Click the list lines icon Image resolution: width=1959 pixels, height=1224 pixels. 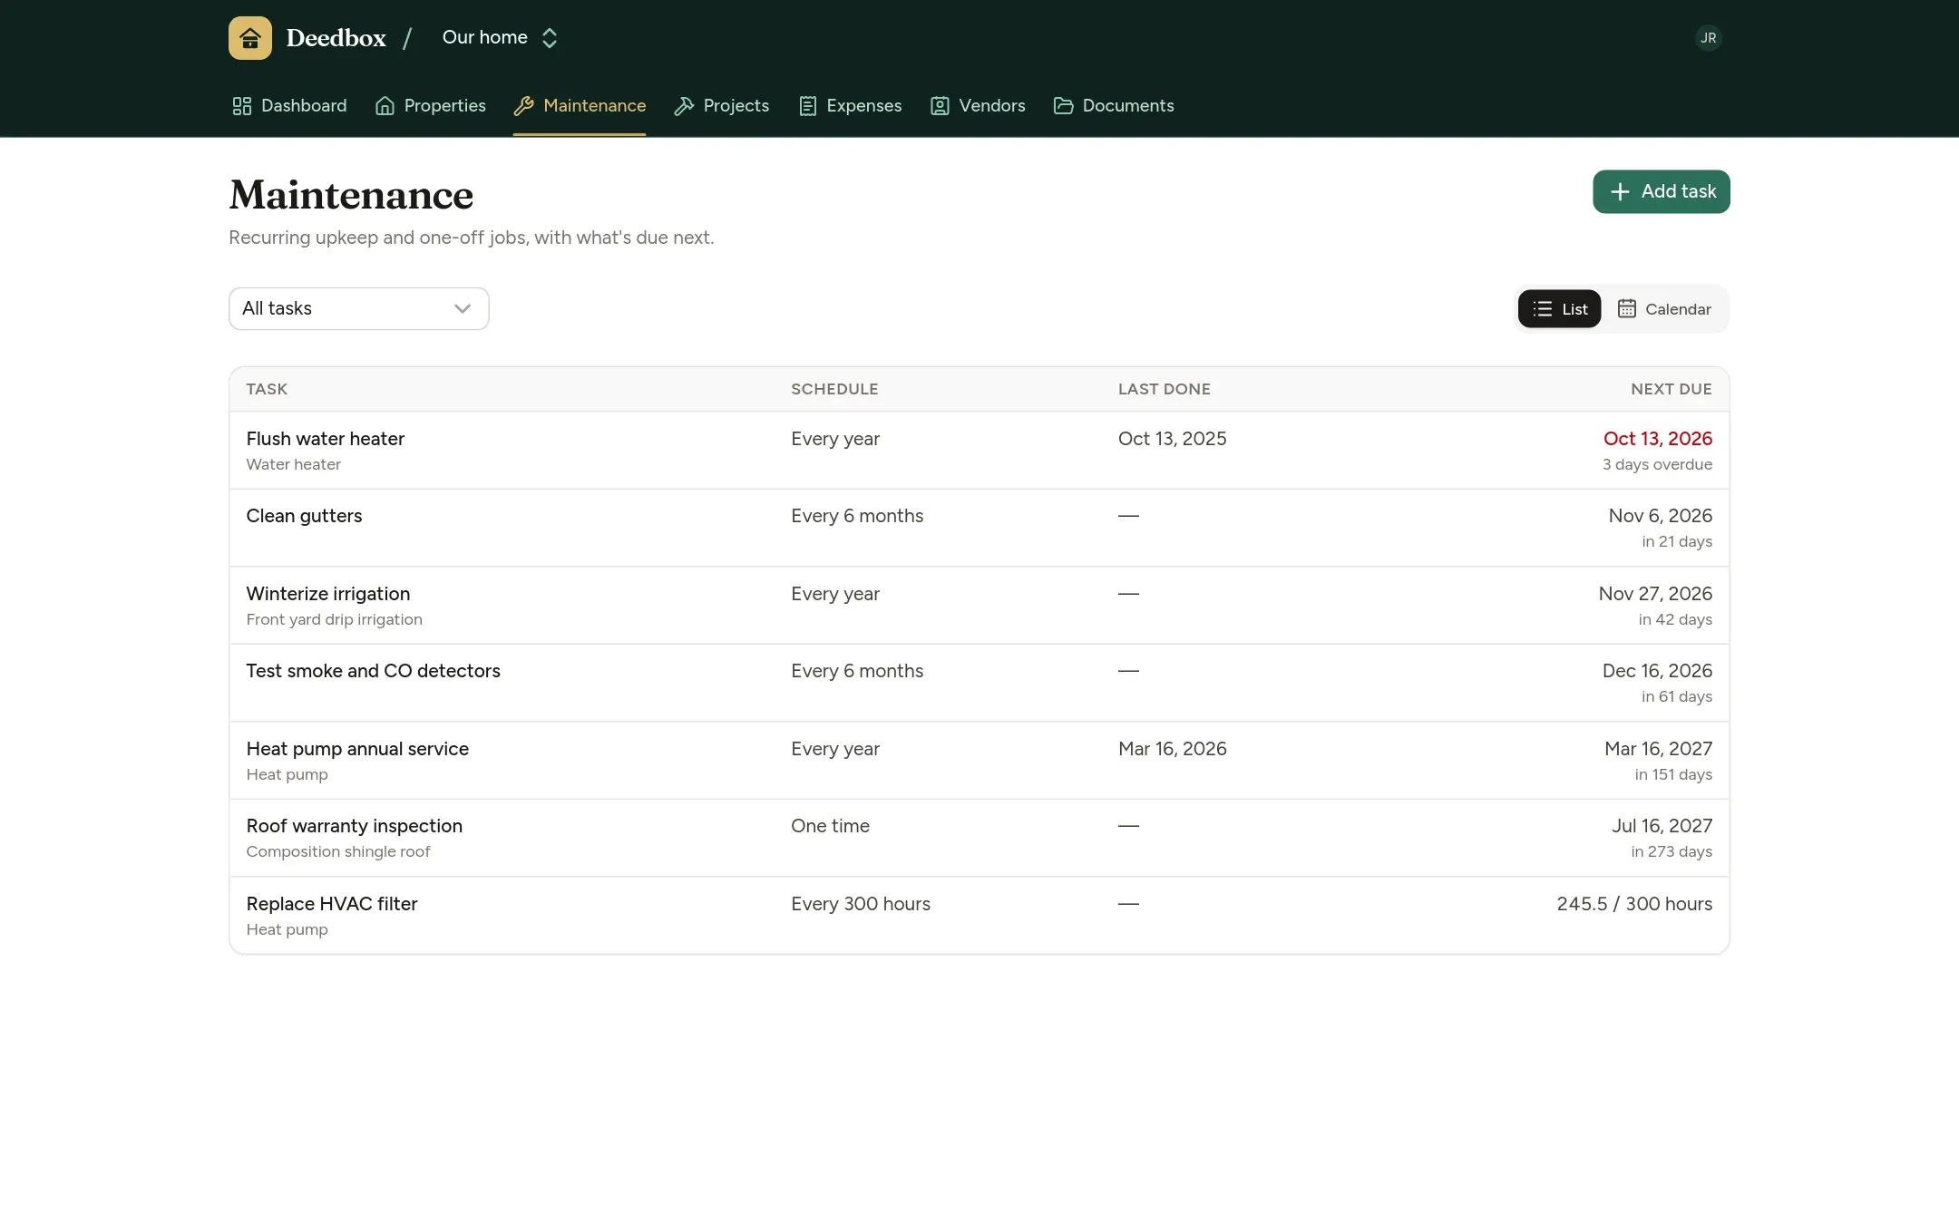(x=1543, y=309)
